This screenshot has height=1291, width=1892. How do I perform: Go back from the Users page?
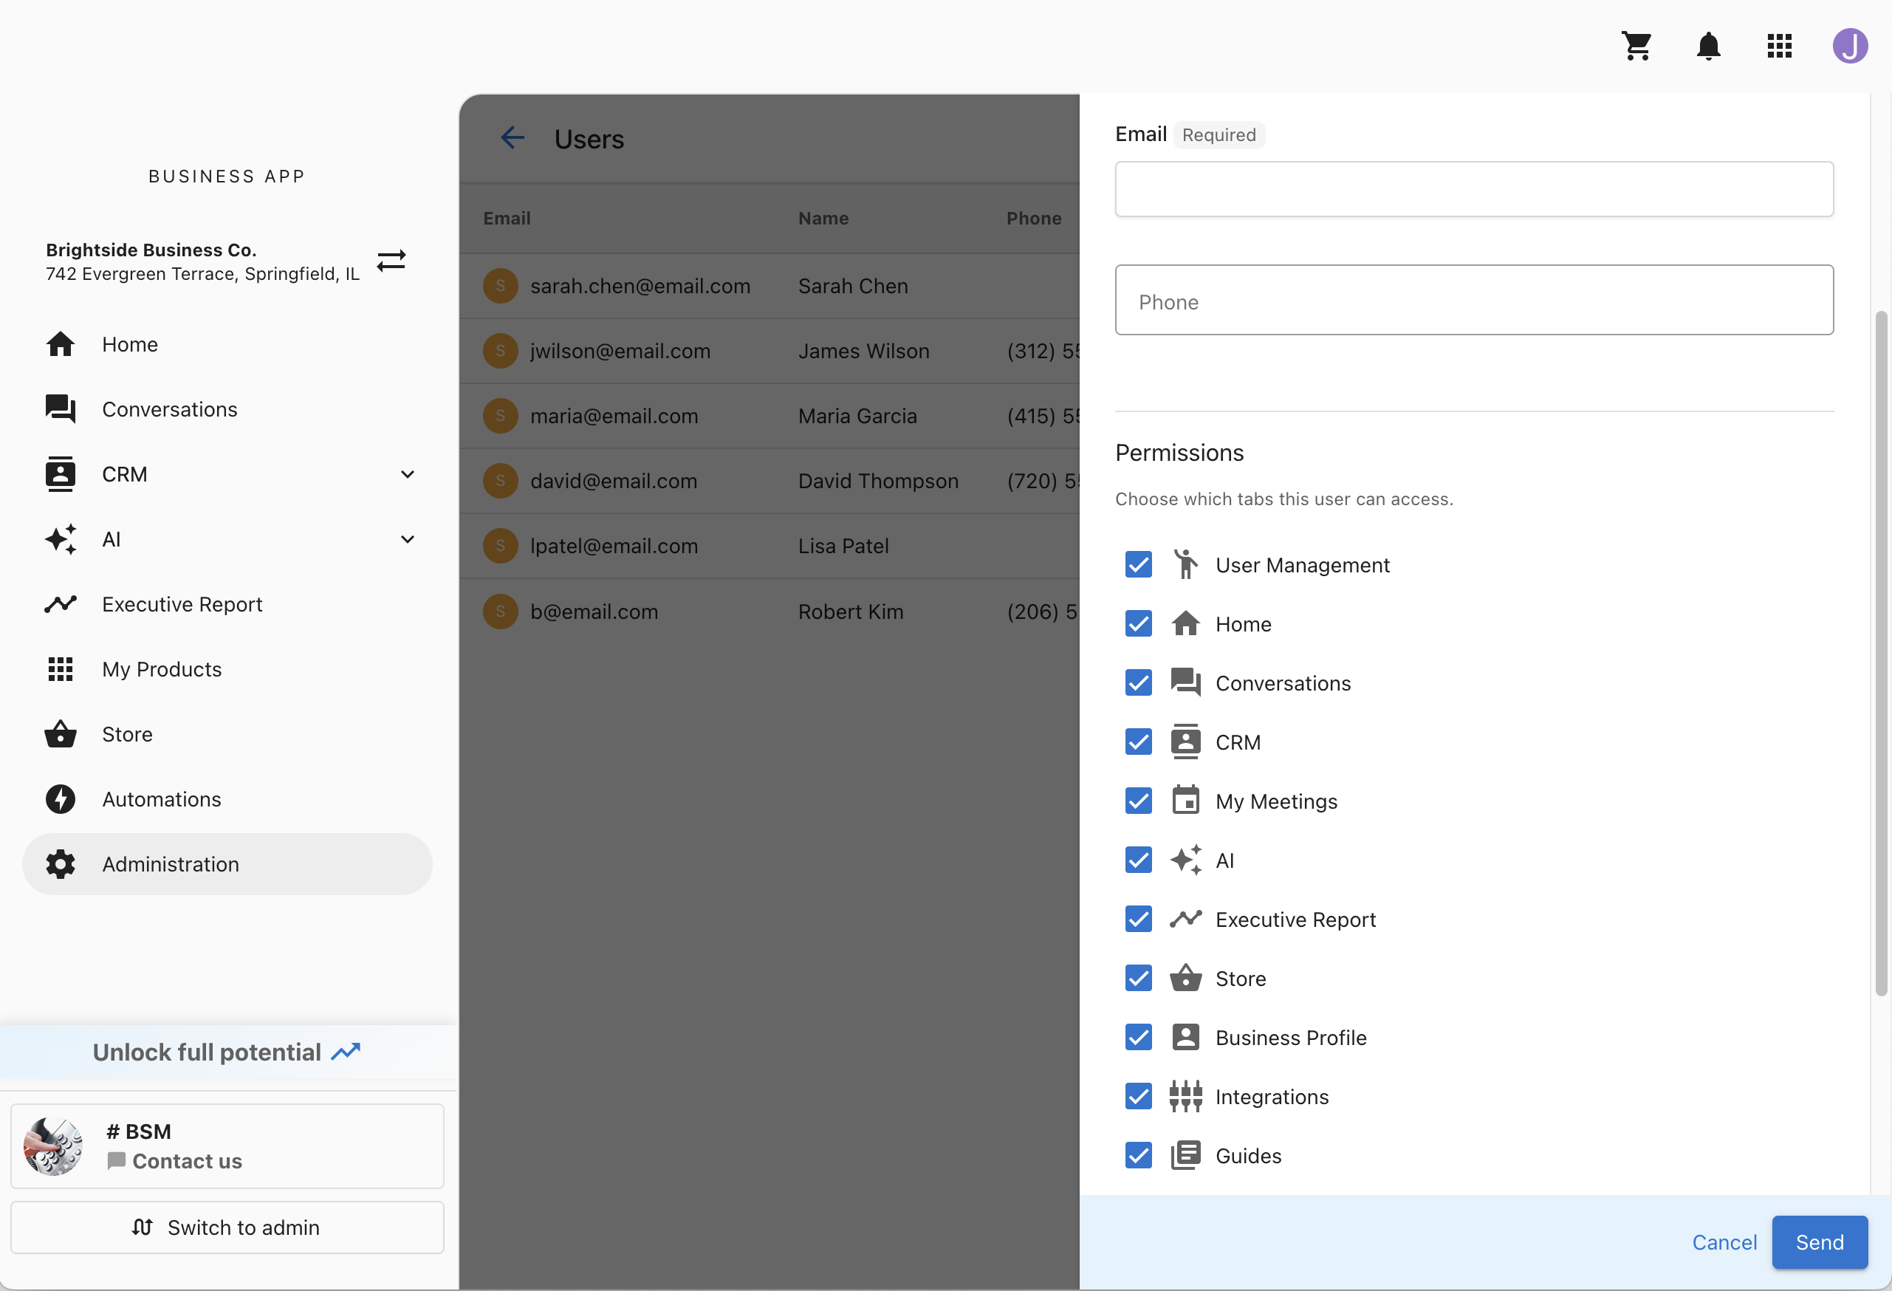coord(513,137)
